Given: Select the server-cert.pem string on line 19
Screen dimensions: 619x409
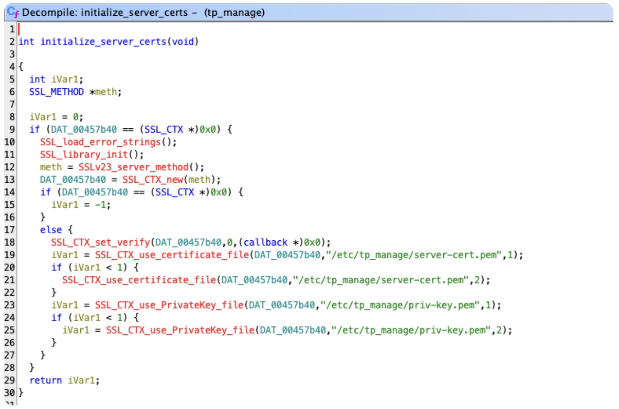Looking at the screenshot, I should pyautogui.click(x=414, y=255).
